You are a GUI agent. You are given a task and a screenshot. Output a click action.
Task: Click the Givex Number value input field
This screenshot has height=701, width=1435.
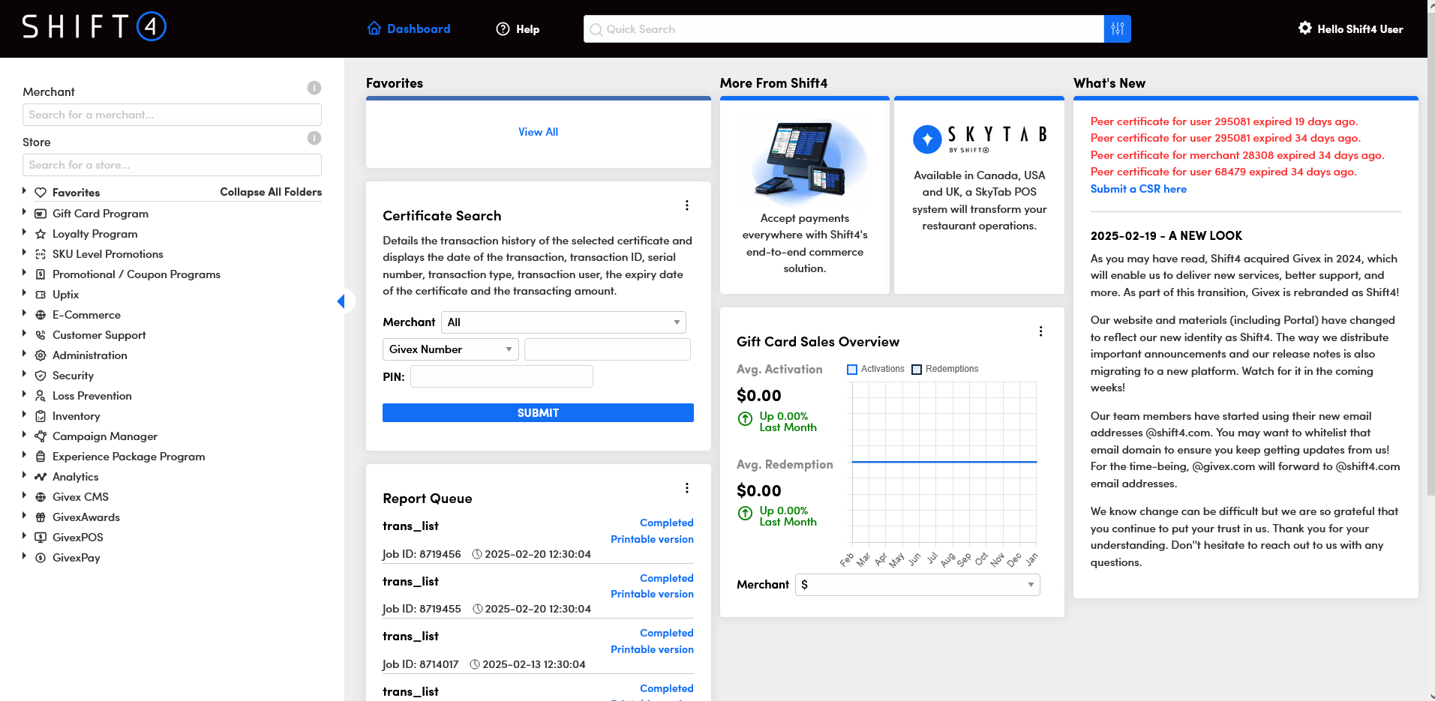[x=608, y=349]
